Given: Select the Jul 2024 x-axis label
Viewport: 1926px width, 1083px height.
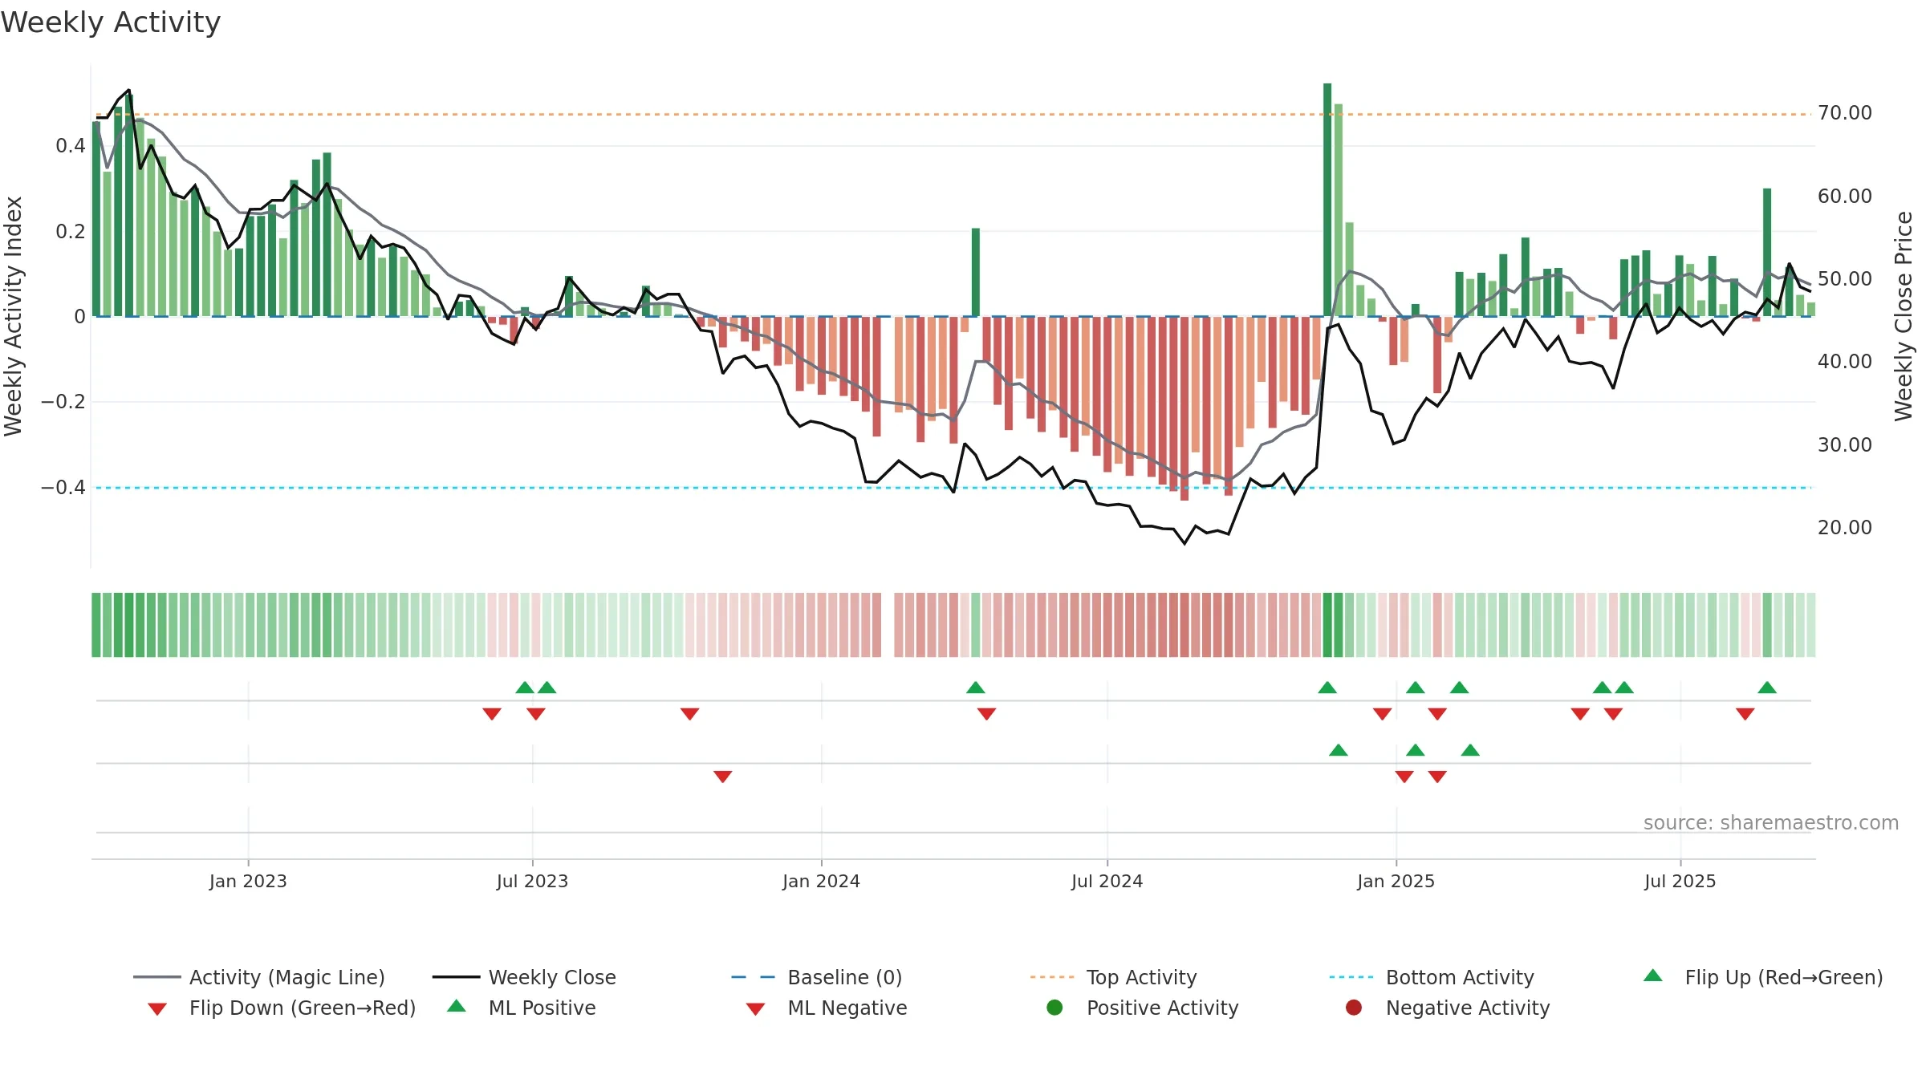Looking at the screenshot, I should click(1107, 881).
